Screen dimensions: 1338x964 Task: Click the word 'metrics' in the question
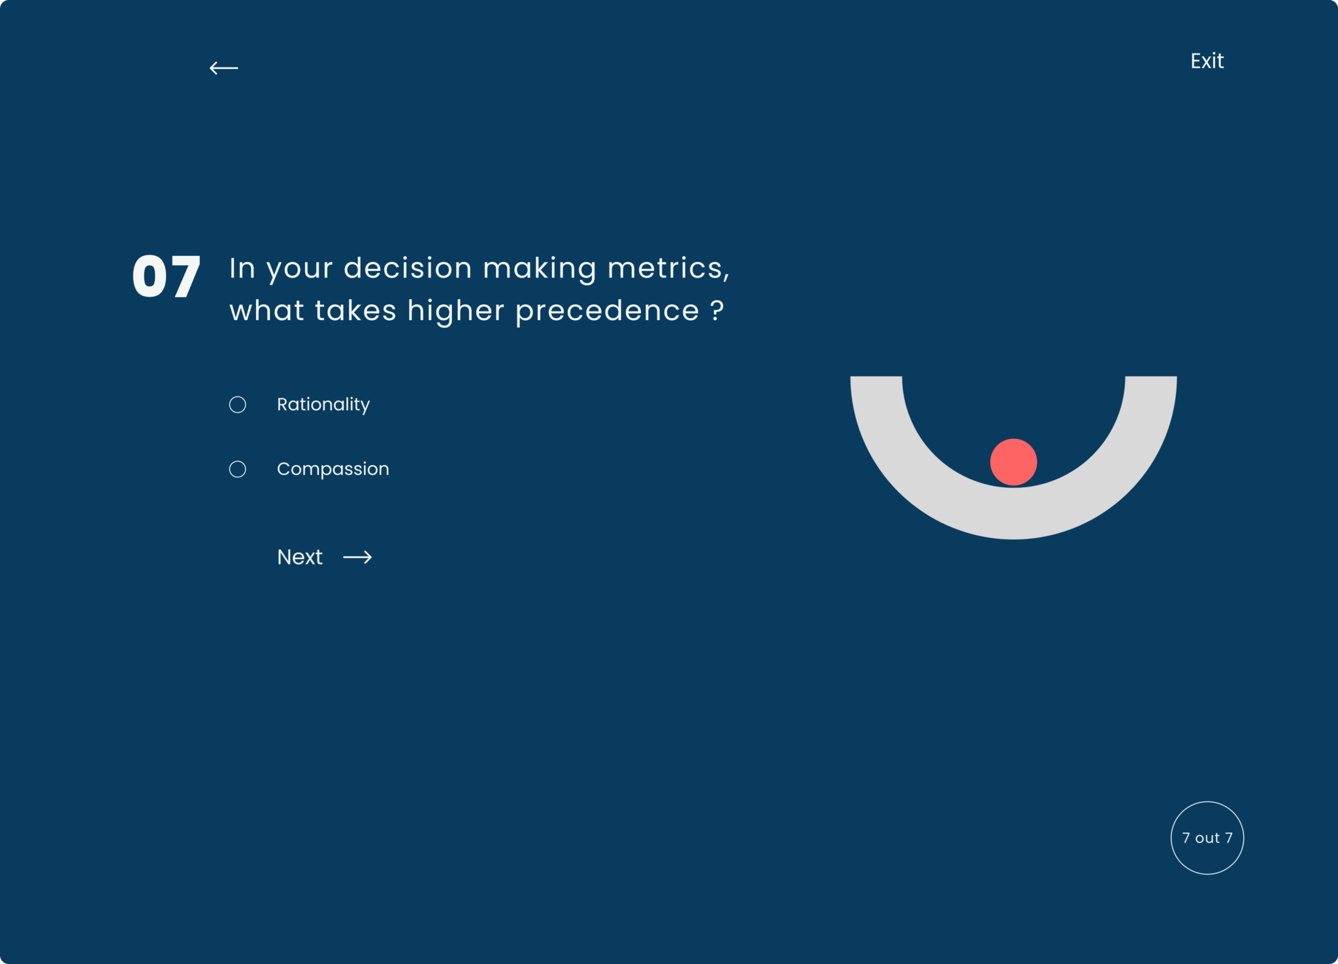665,268
